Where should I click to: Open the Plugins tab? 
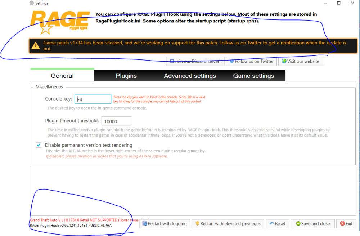point(126,76)
